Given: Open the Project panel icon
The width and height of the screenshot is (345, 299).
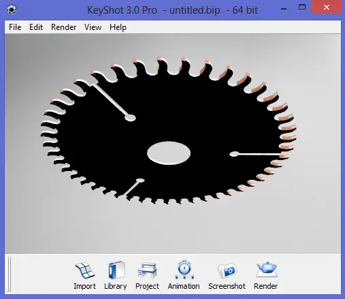Looking at the screenshot, I should 147,275.
